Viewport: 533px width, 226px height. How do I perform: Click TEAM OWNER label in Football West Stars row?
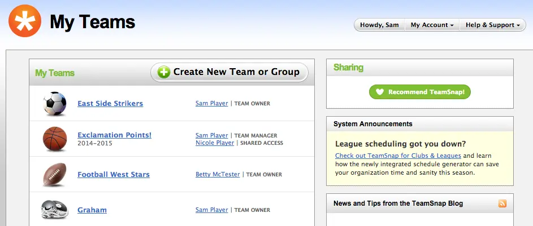point(264,175)
